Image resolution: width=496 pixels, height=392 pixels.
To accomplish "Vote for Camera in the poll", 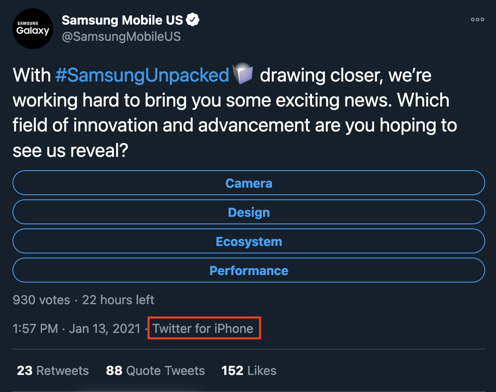I will pyautogui.click(x=249, y=183).
